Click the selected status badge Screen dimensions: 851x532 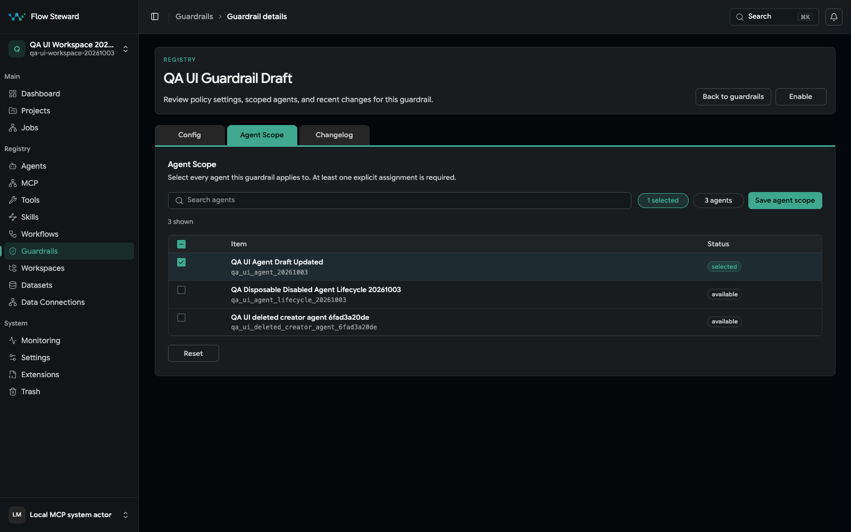[724, 267]
